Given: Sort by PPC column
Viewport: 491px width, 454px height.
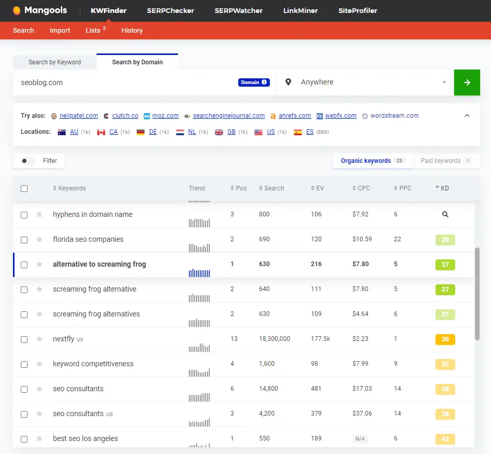Looking at the screenshot, I should 402,188.
